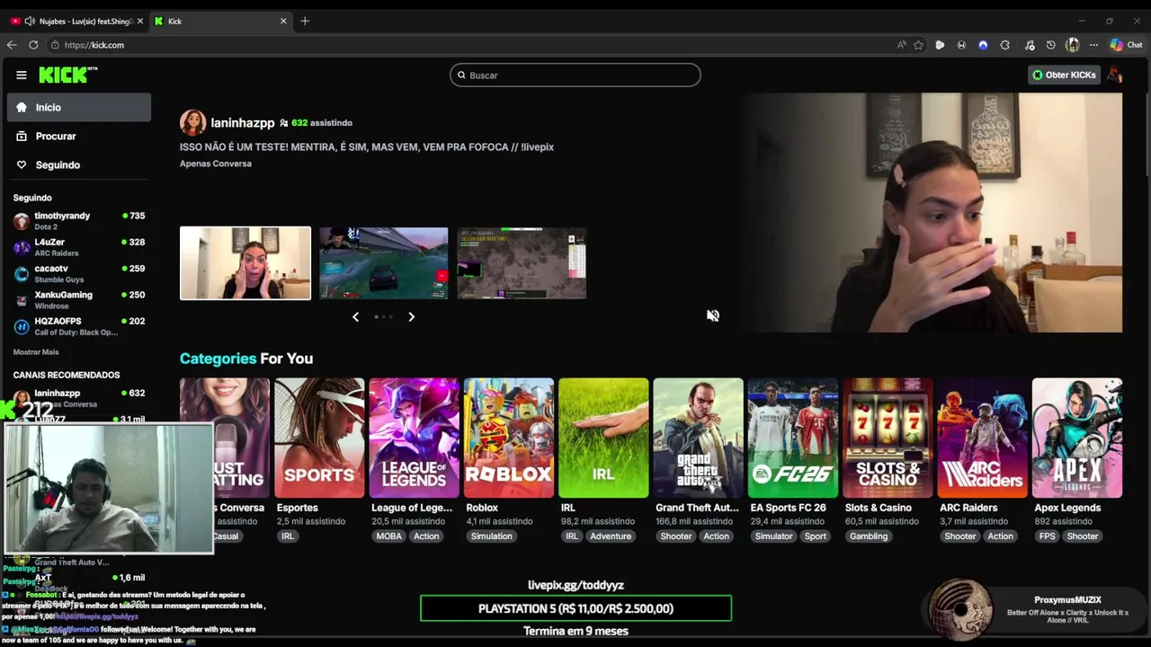
Task: Open the Kick hamburger menu
Action: point(22,75)
